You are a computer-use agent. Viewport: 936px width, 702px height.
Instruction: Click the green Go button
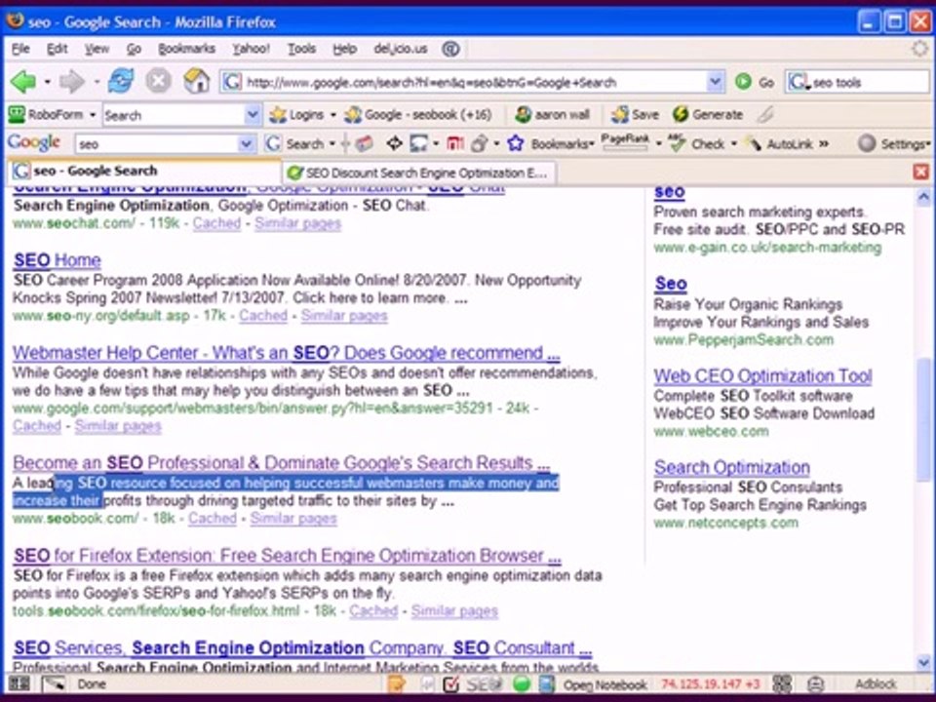pyautogui.click(x=755, y=82)
